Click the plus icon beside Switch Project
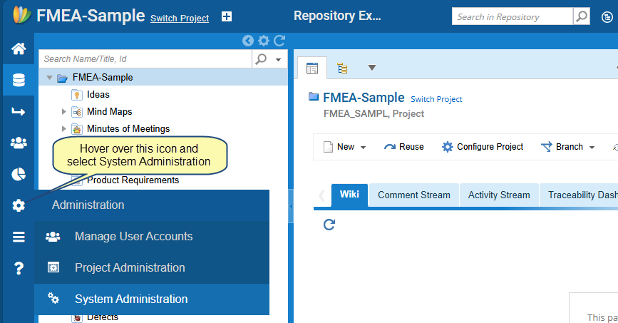The image size is (618, 323). pos(227,16)
